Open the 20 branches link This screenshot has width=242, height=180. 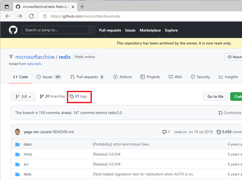[53, 96]
